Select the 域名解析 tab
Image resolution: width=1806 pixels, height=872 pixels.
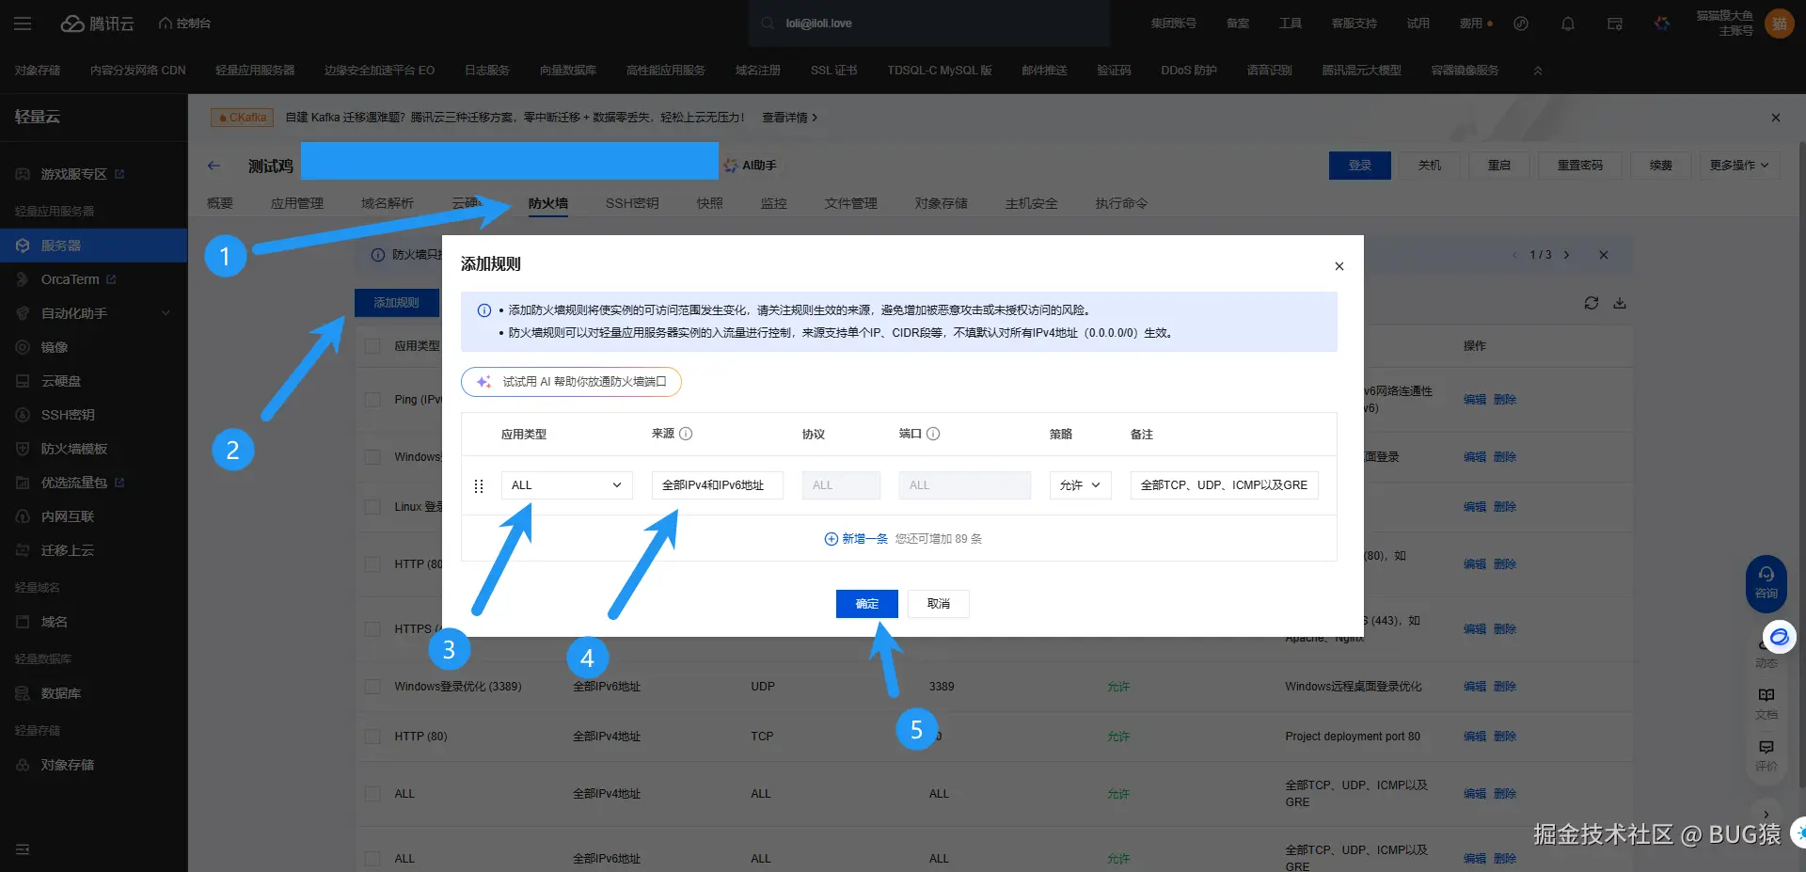pyautogui.click(x=387, y=202)
